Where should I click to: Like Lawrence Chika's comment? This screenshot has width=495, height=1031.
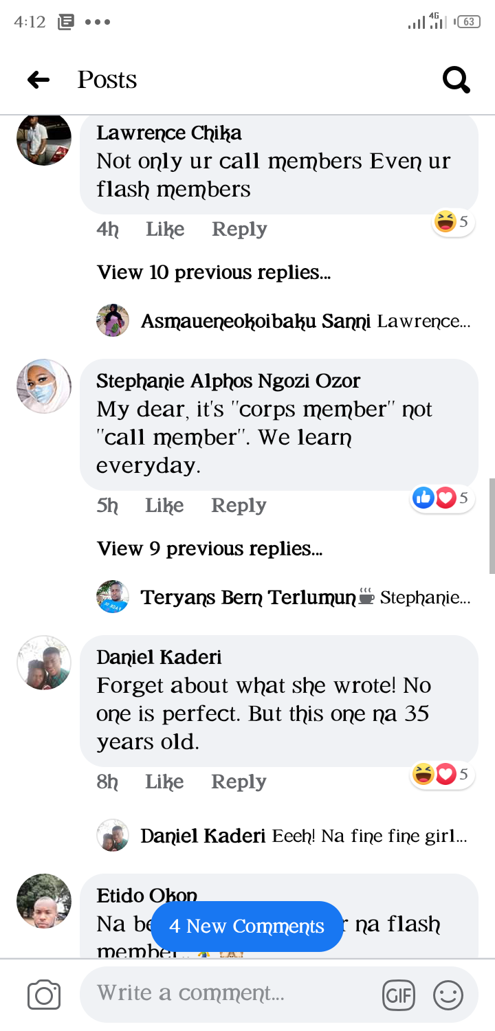(165, 230)
